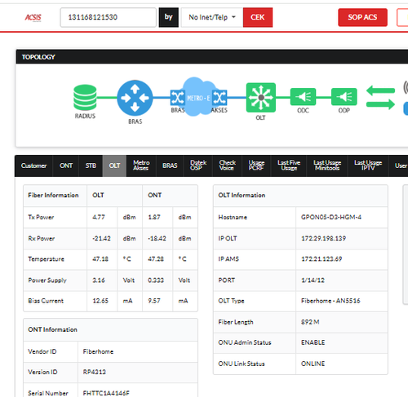Switch to the ONT tab
Viewport: 408px width, 397px height.
66,165
